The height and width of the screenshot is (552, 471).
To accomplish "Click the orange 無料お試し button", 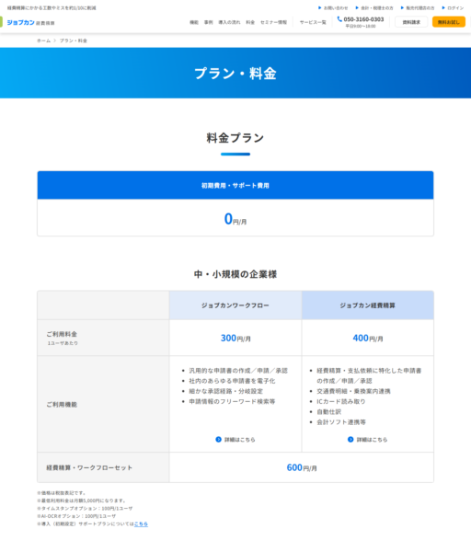I will 449,22.
